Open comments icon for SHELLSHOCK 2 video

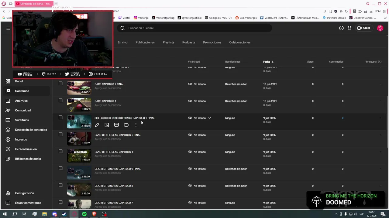(116, 125)
